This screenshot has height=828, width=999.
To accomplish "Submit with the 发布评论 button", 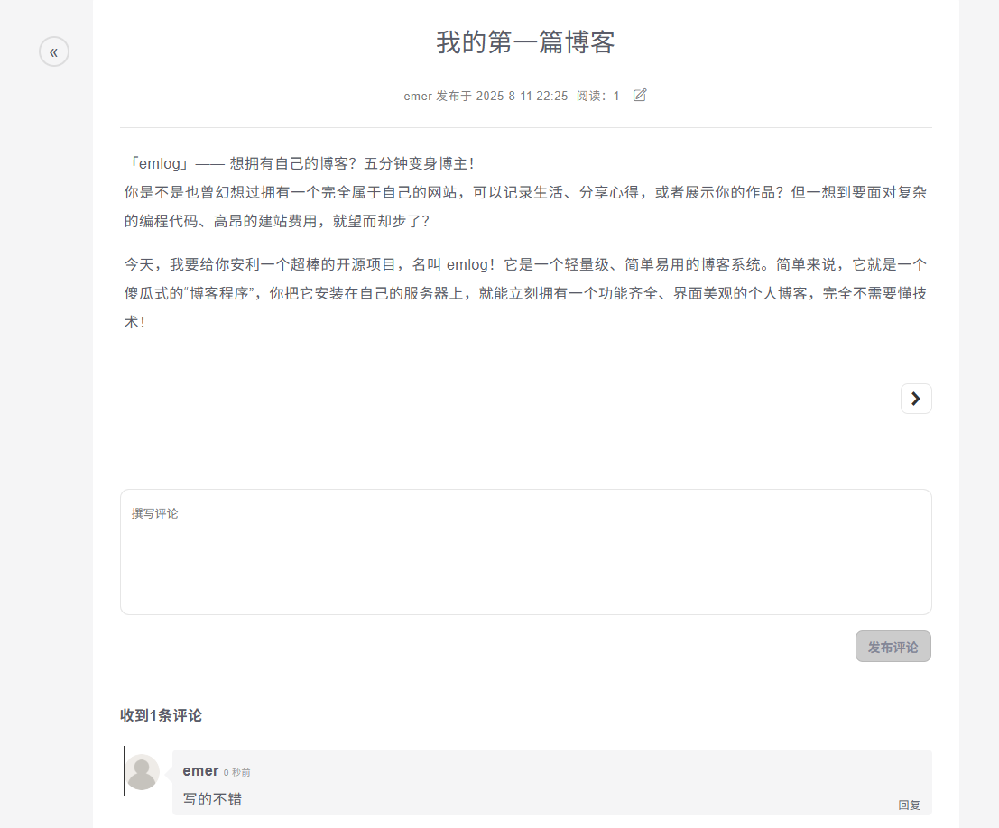I will pyautogui.click(x=893, y=647).
